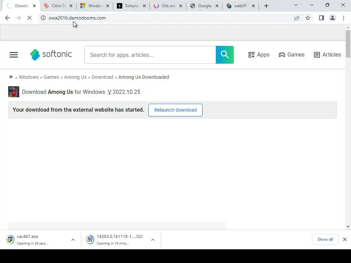This screenshot has height=263, width=351.
Task: Show all downloads
Action: click(x=325, y=239)
